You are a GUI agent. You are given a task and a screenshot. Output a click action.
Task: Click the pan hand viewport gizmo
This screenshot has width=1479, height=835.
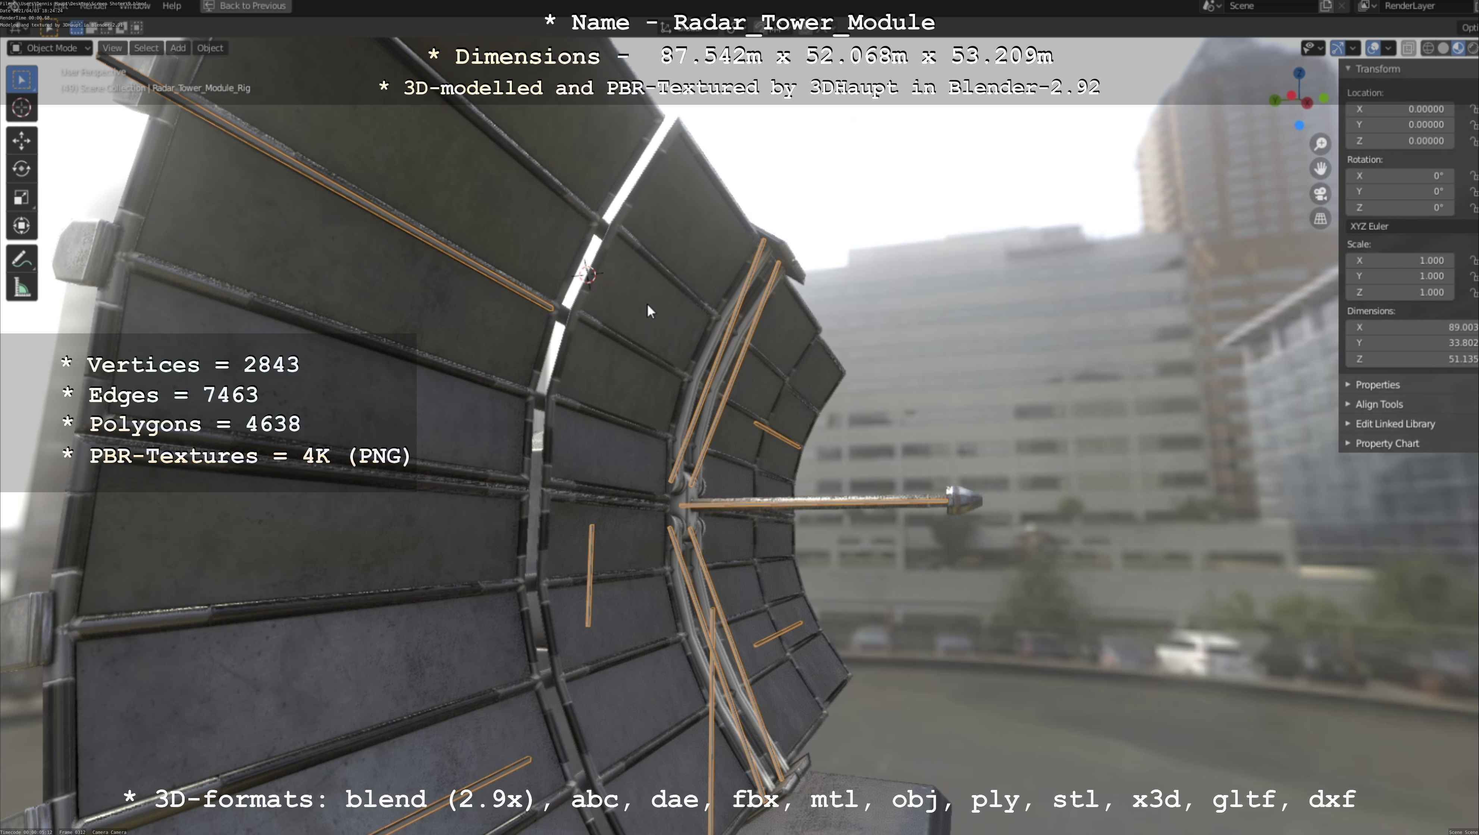click(x=1320, y=169)
